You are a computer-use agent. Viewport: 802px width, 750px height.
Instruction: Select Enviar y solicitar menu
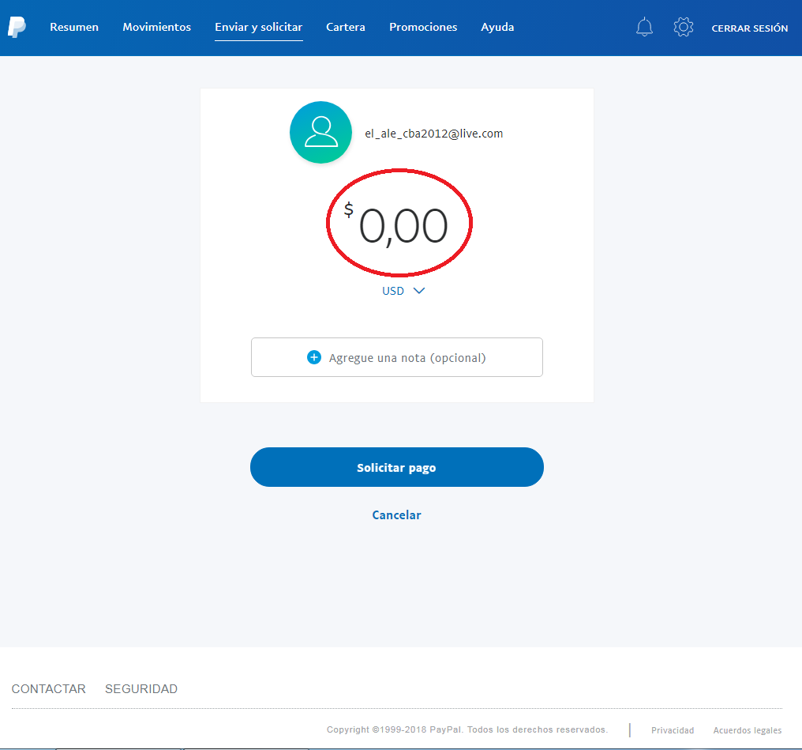tap(258, 27)
